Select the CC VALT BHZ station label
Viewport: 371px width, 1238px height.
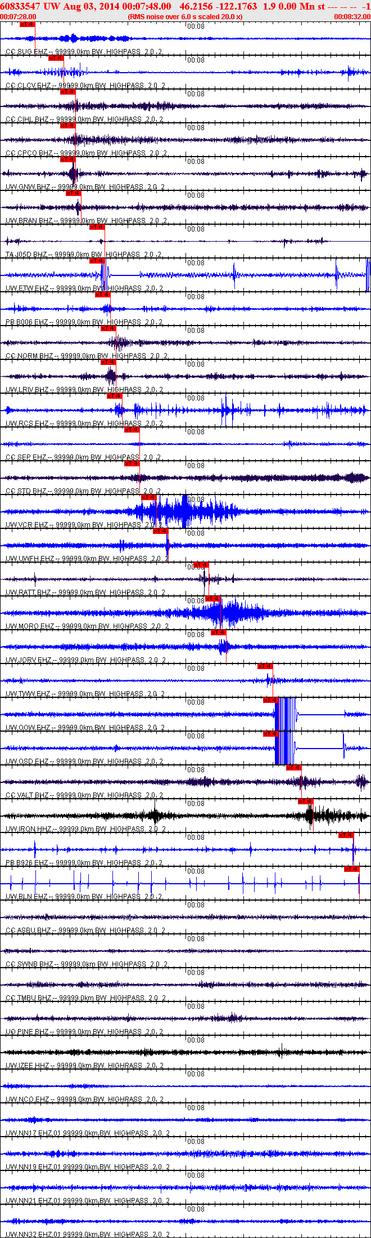pos(84,795)
